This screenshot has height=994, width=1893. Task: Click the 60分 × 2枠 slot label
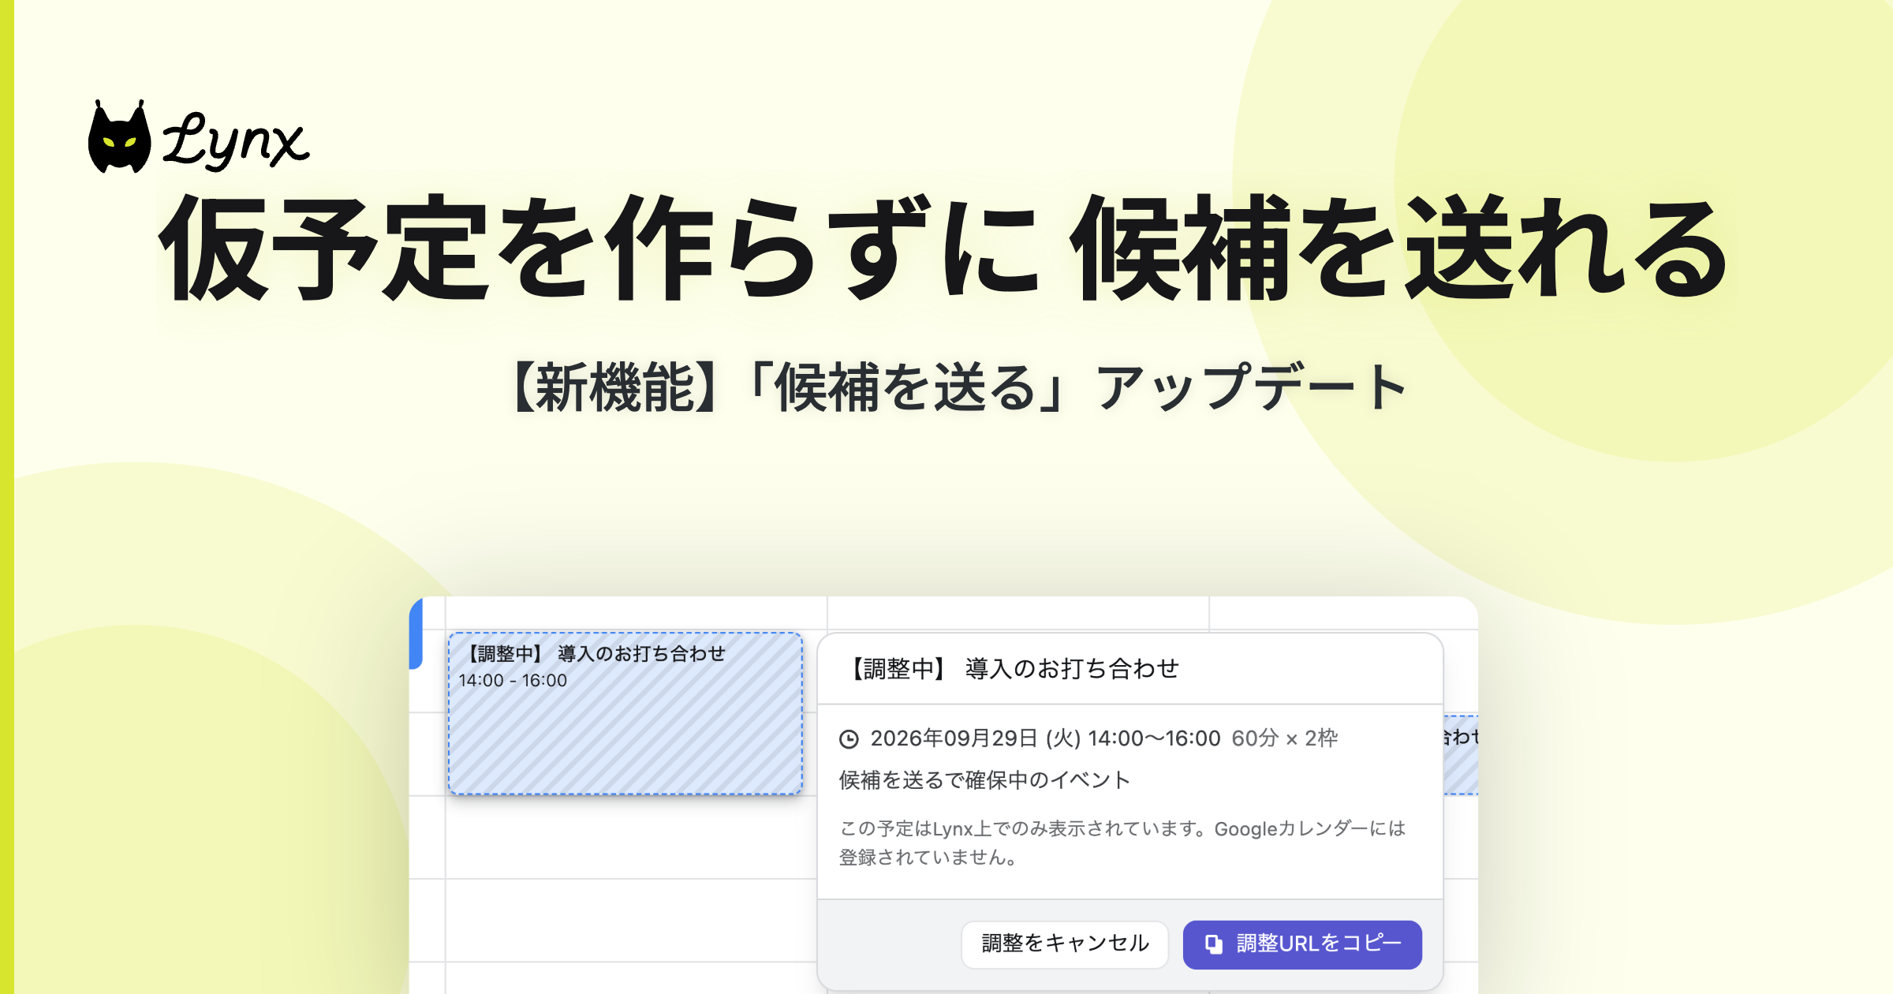(x=1285, y=738)
